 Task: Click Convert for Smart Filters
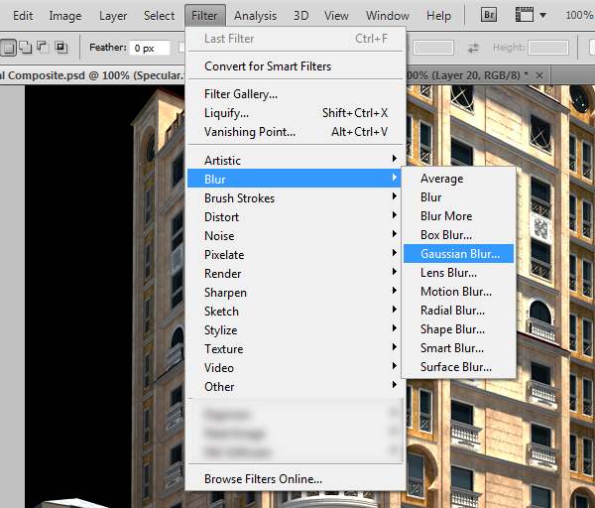(x=268, y=66)
